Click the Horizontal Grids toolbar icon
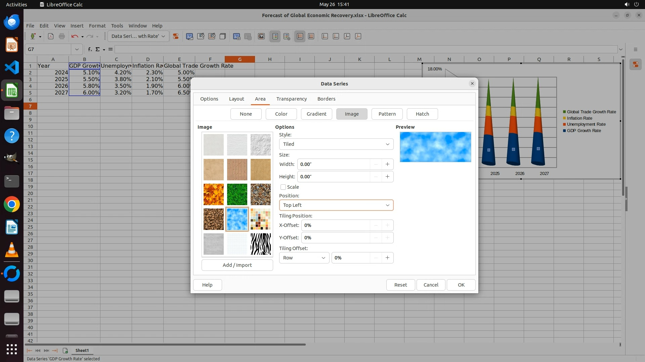The image size is (645, 362). [x=300, y=36]
